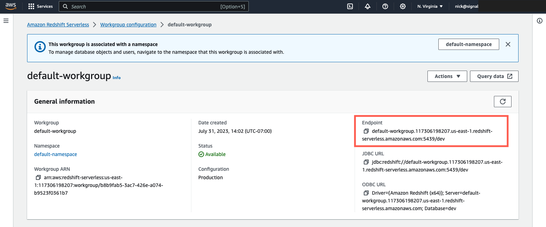The image size is (546, 227).
Task: Select Workgroup configuration in the breadcrumb
Action: click(x=128, y=24)
